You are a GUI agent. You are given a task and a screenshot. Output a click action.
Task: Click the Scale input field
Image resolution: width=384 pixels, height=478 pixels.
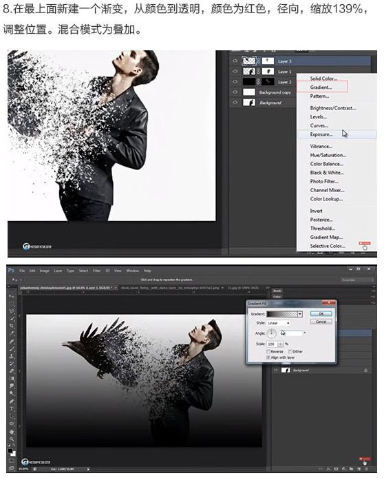tap(273, 344)
